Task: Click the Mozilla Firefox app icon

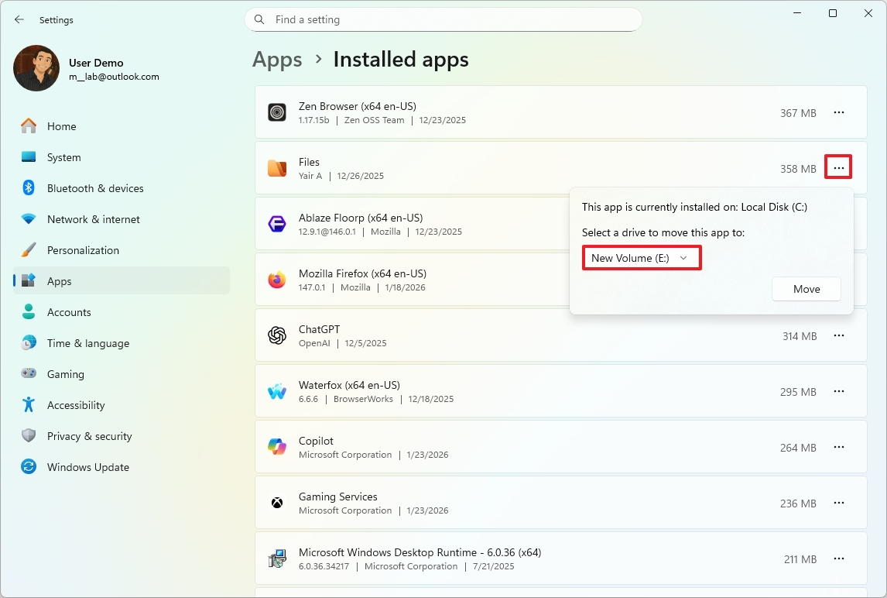Action: click(x=277, y=280)
